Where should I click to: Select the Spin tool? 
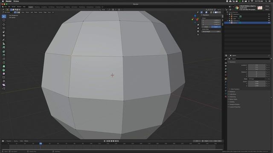(4, 70)
